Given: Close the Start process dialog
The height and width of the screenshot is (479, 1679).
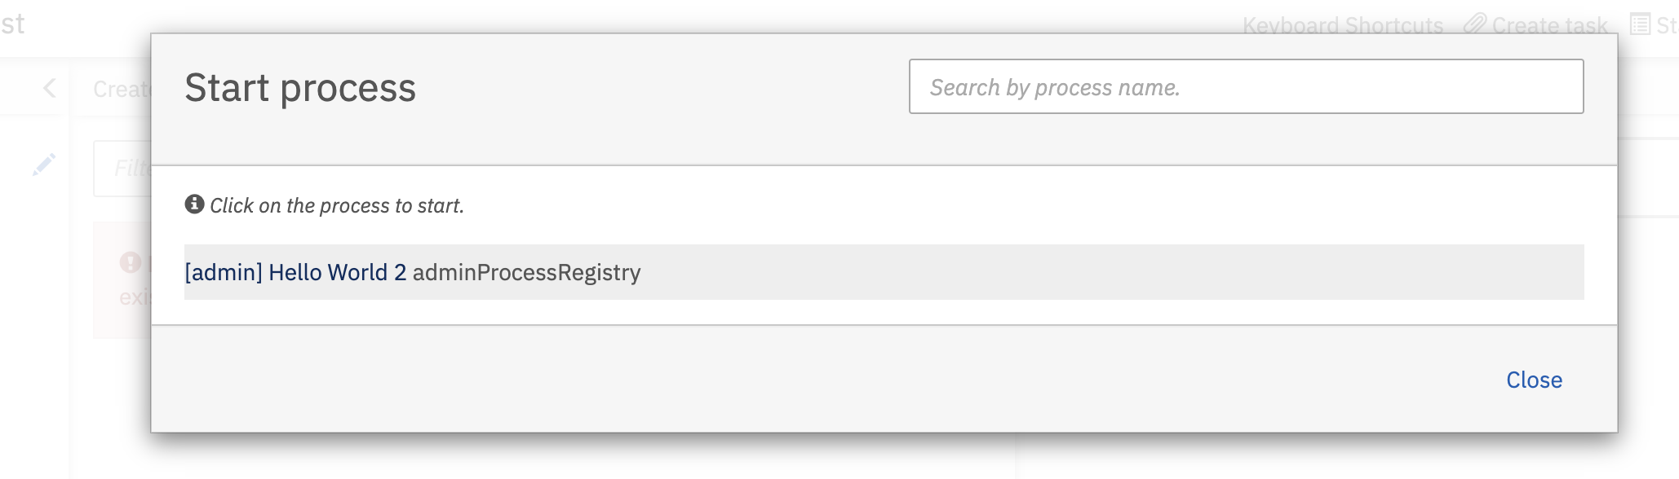Looking at the screenshot, I should (x=1533, y=380).
